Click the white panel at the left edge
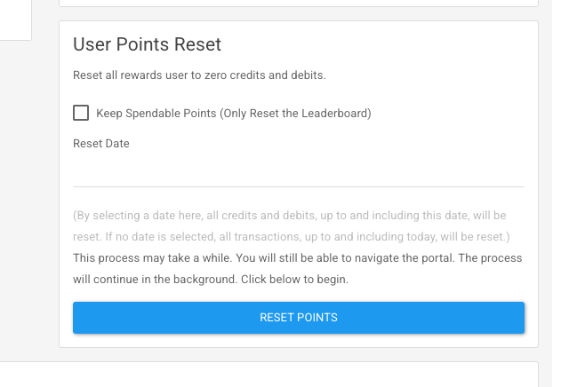585x387 pixels. coord(15,20)
